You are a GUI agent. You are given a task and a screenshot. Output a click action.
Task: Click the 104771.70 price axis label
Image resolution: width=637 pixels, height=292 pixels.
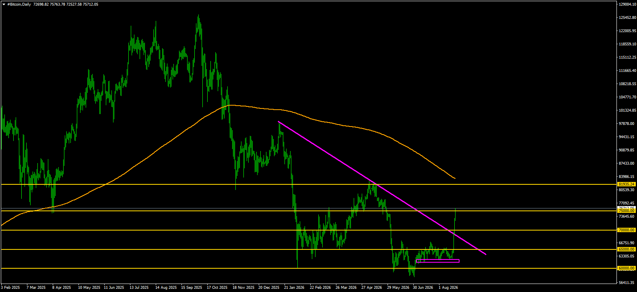[628, 97]
